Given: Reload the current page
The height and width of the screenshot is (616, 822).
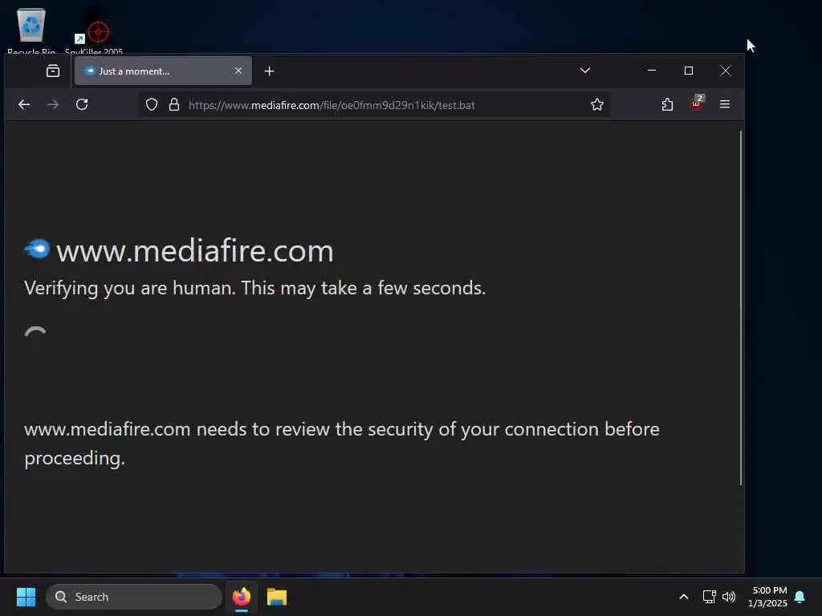Looking at the screenshot, I should pos(82,104).
